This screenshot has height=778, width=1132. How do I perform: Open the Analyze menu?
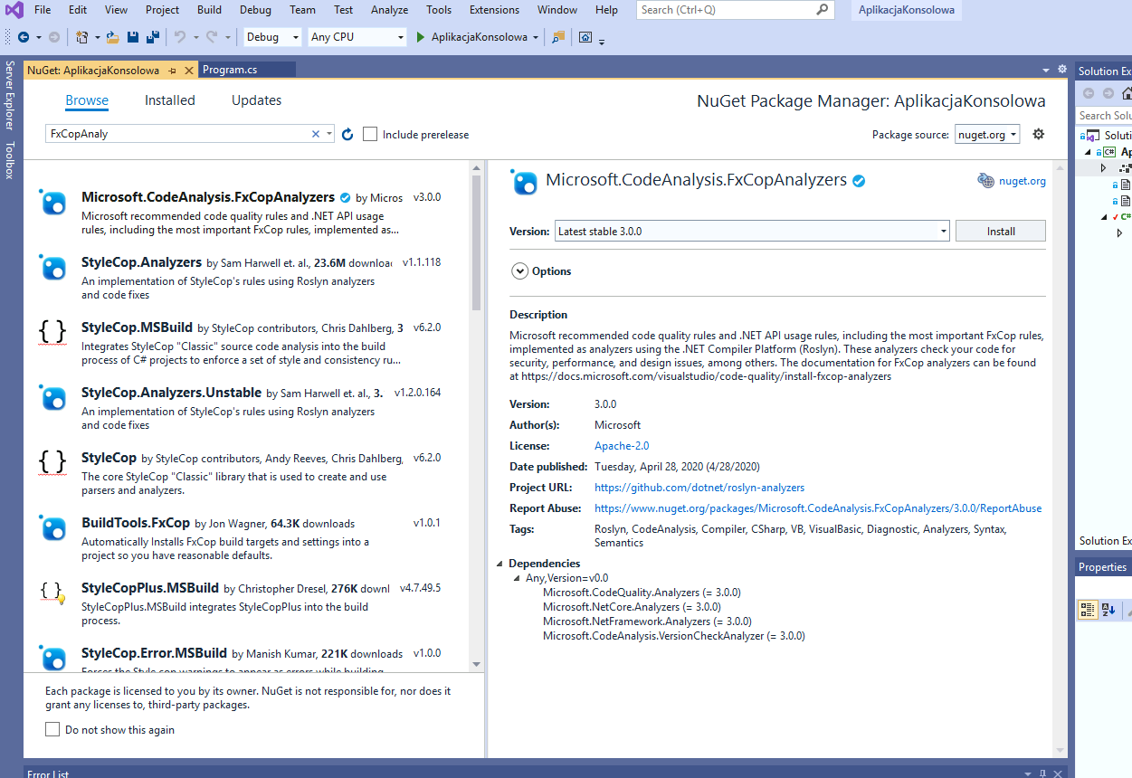(389, 10)
